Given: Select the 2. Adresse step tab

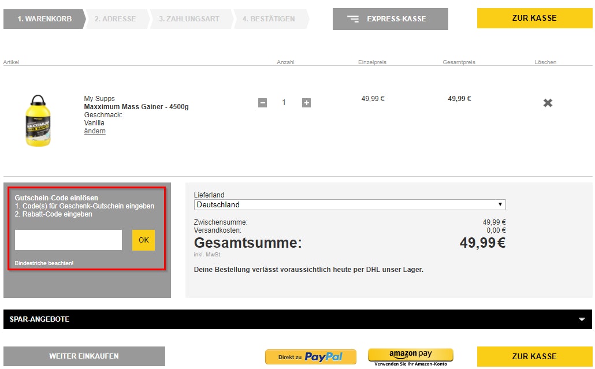Looking at the screenshot, I should coord(116,19).
